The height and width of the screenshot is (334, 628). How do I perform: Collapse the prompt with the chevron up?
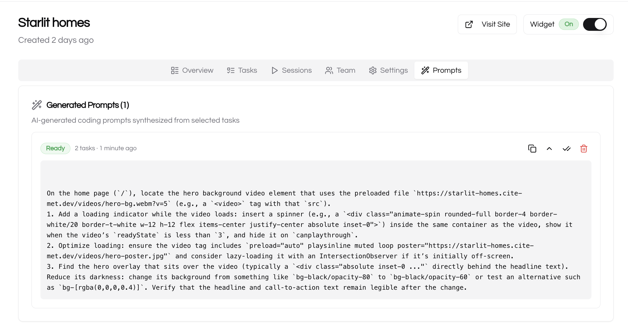(x=549, y=148)
